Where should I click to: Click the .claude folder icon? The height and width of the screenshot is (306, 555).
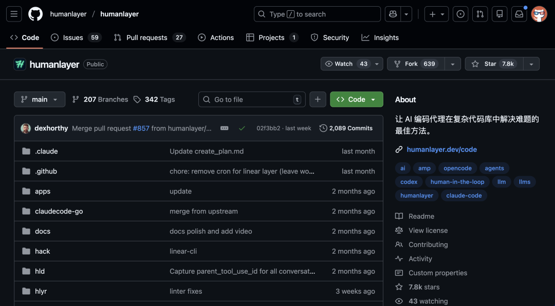pyautogui.click(x=26, y=151)
